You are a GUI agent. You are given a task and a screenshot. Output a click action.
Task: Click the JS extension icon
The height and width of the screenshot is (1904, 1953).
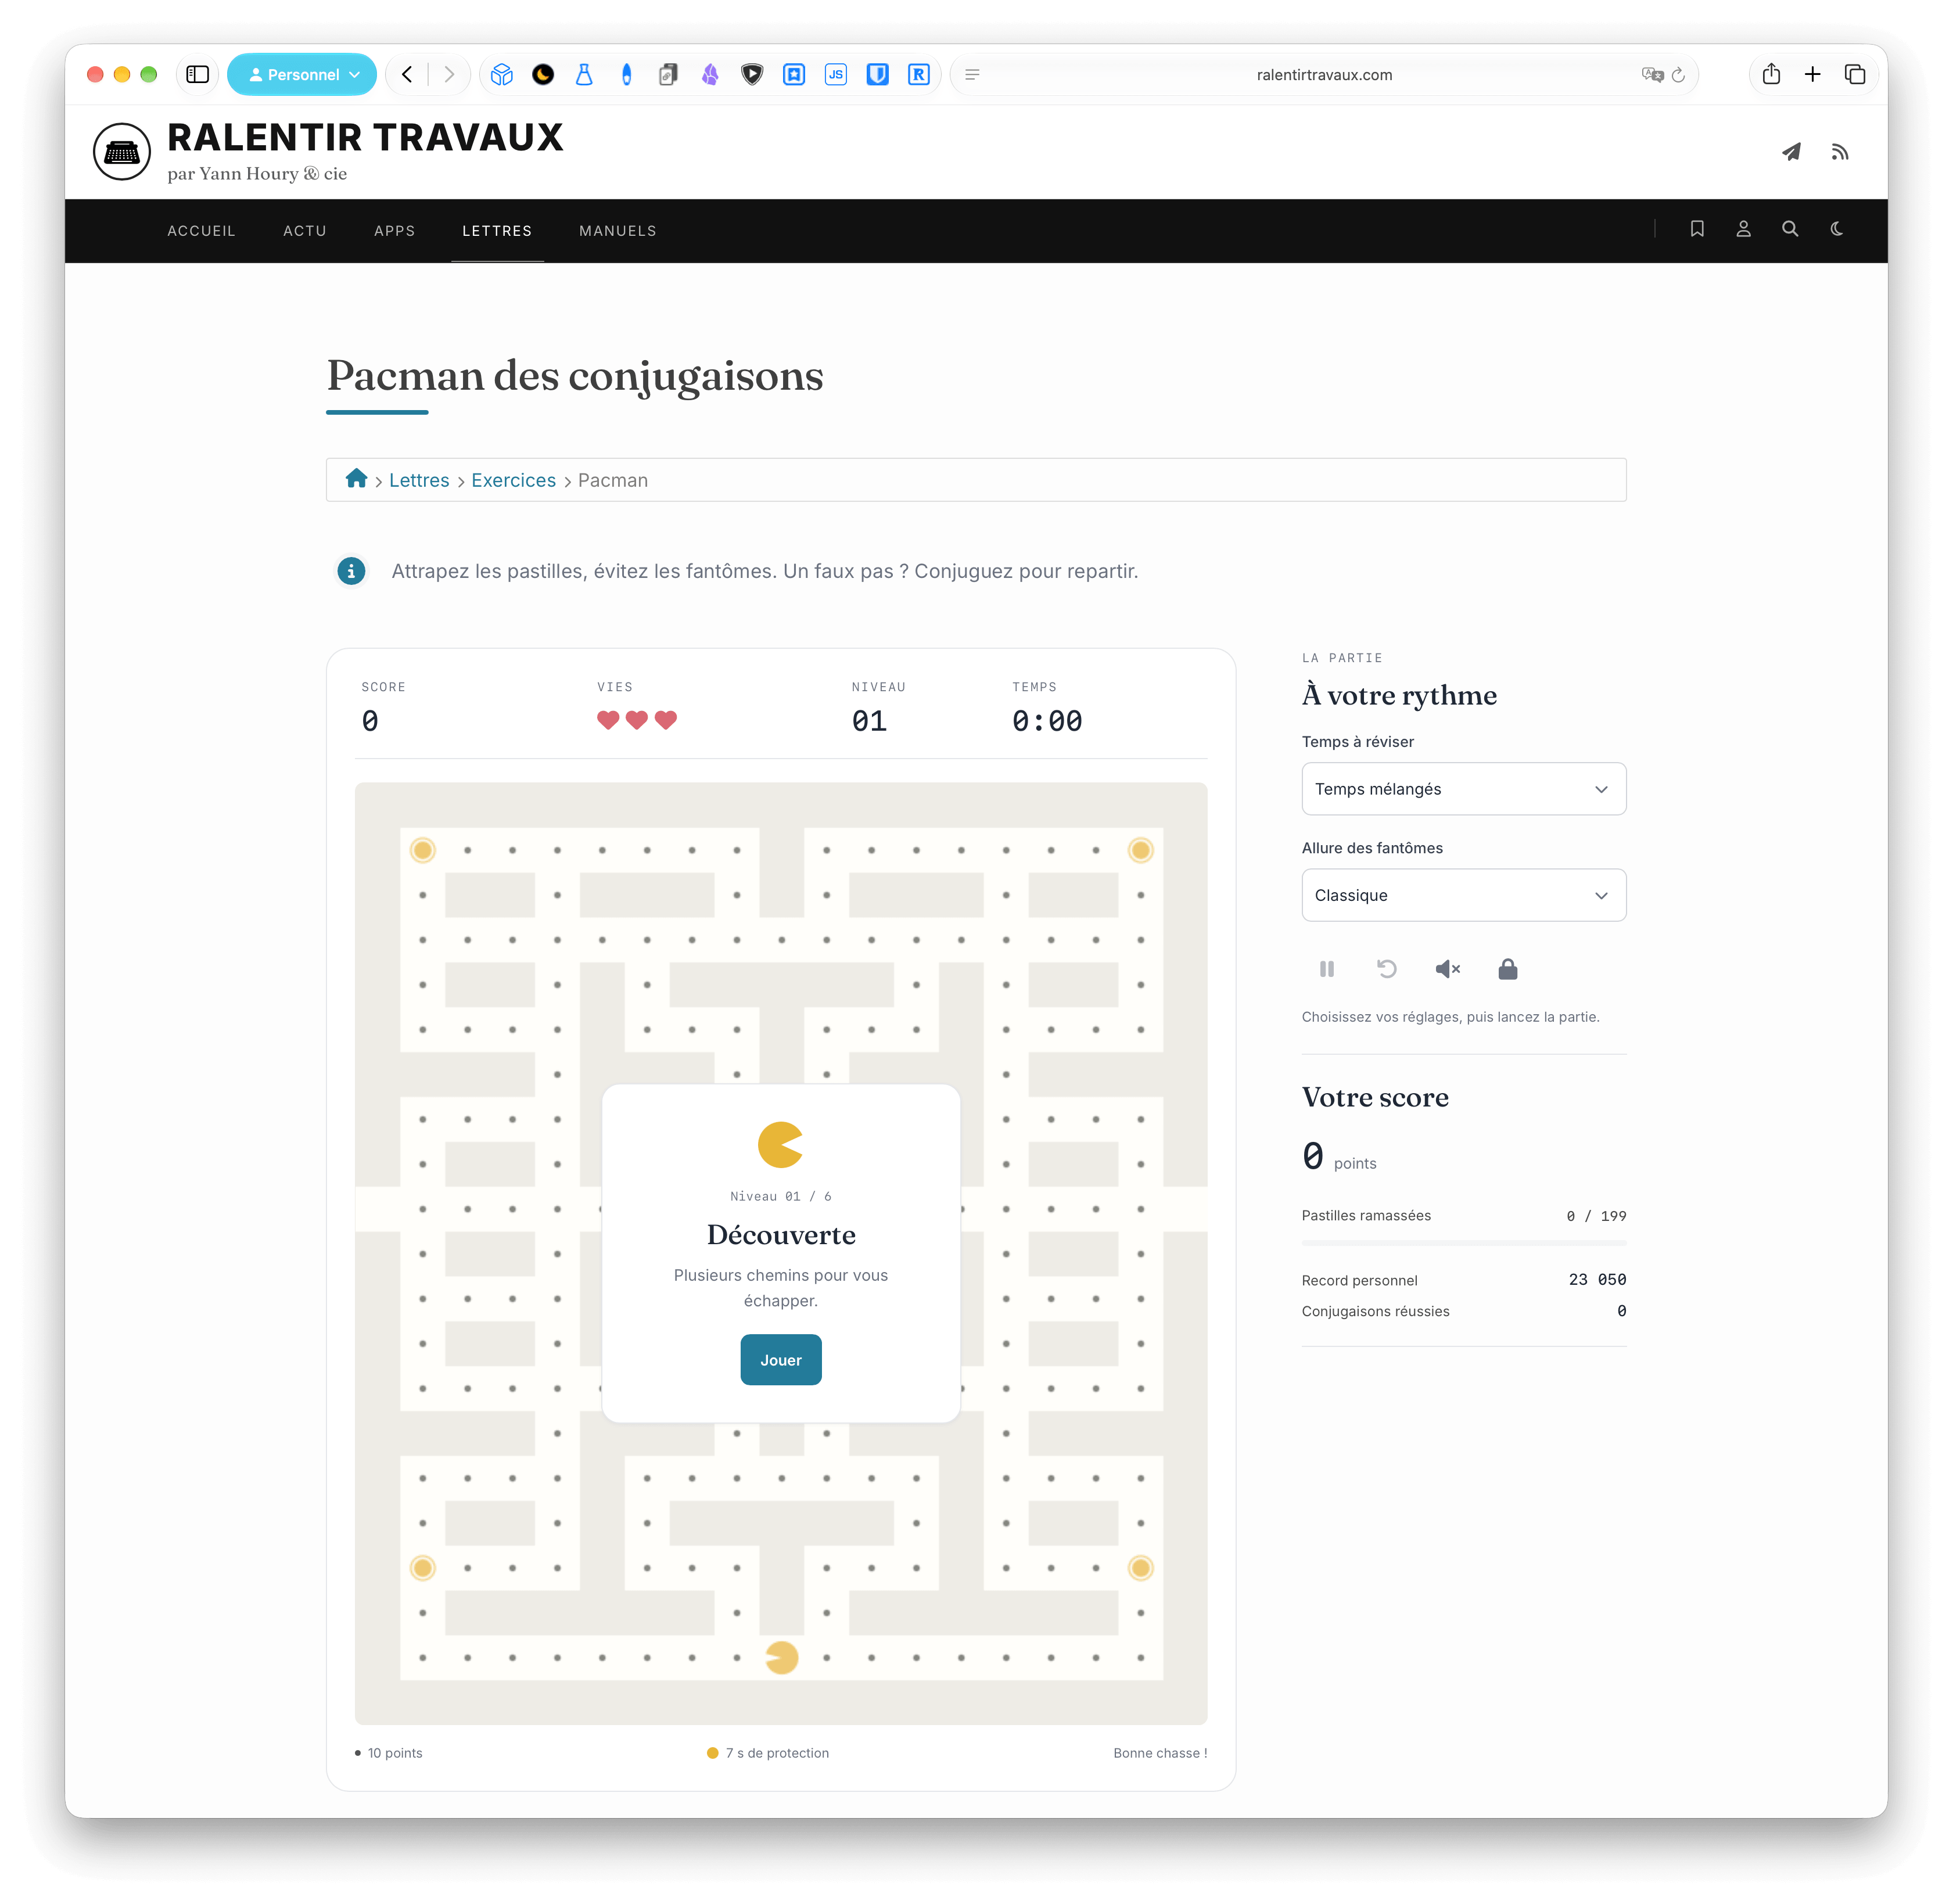835,74
